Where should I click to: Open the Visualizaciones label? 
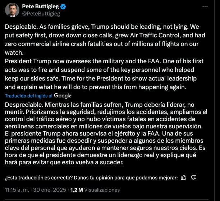click(x=102, y=189)
